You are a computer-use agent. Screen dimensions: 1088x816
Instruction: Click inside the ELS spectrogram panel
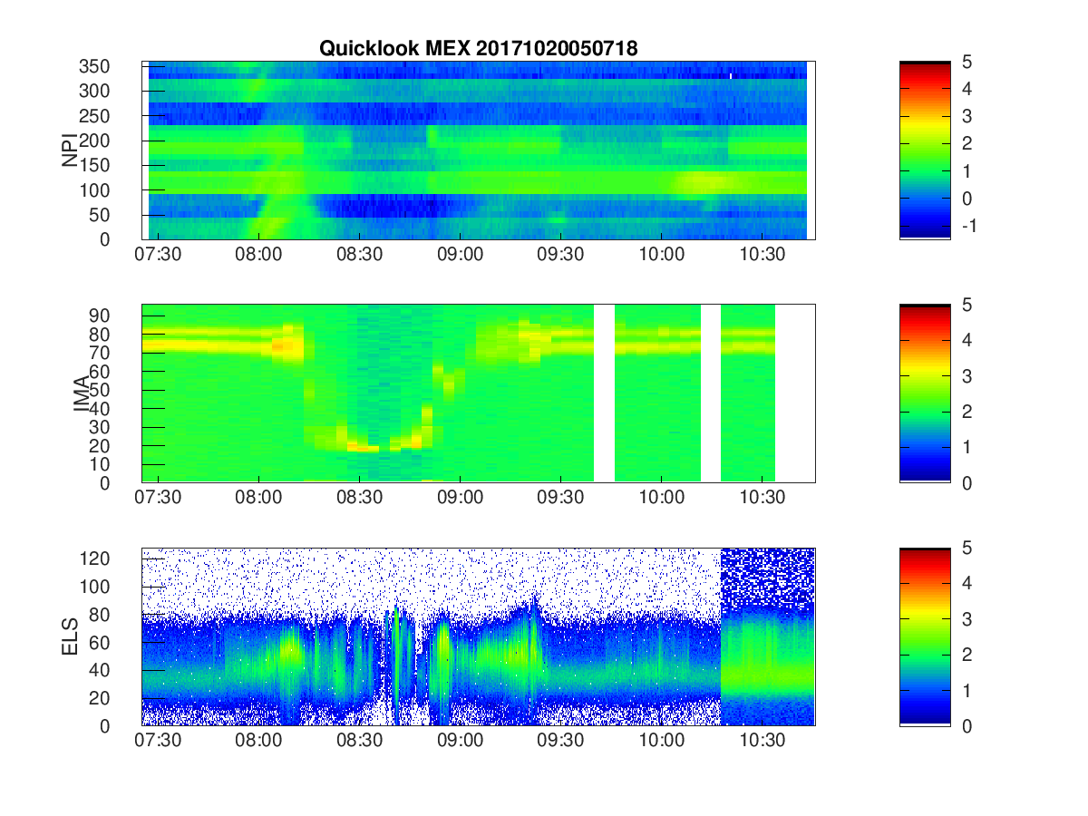pos(478,636)
